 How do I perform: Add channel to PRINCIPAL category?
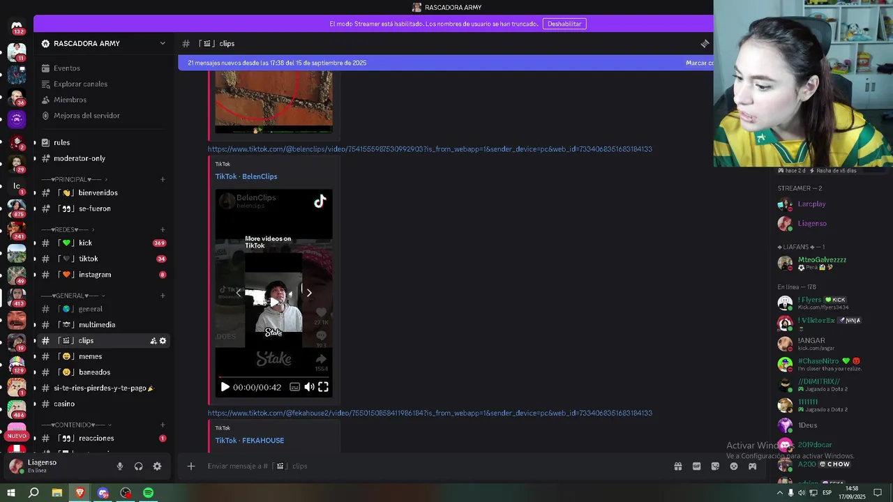(x=163, y=180)
